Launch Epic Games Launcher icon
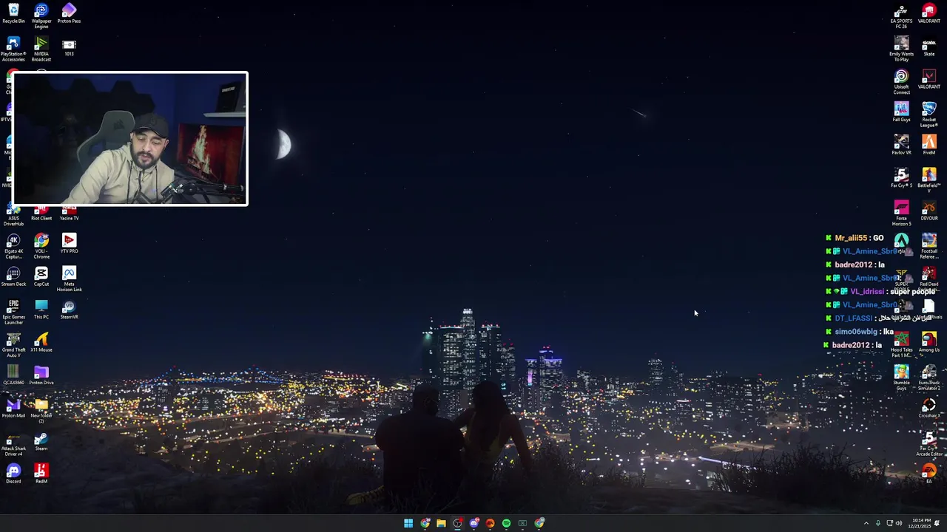Viewport: 947px width, 532px height. coord(13,312)
